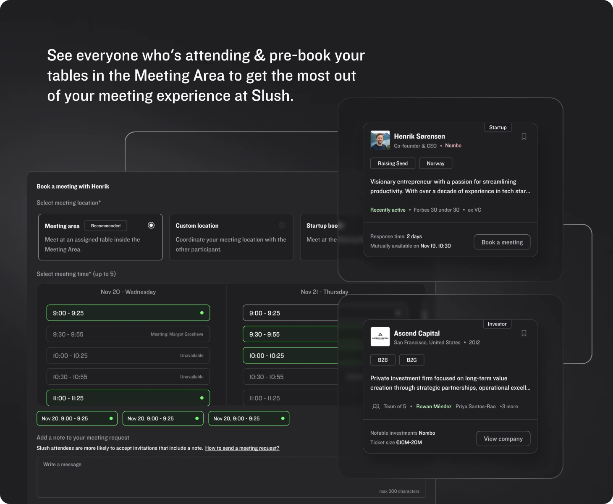The width and height of the screenshot is (613, 504).
Task: Click the Nov 21 - Thursday column header
Action: 325,292
